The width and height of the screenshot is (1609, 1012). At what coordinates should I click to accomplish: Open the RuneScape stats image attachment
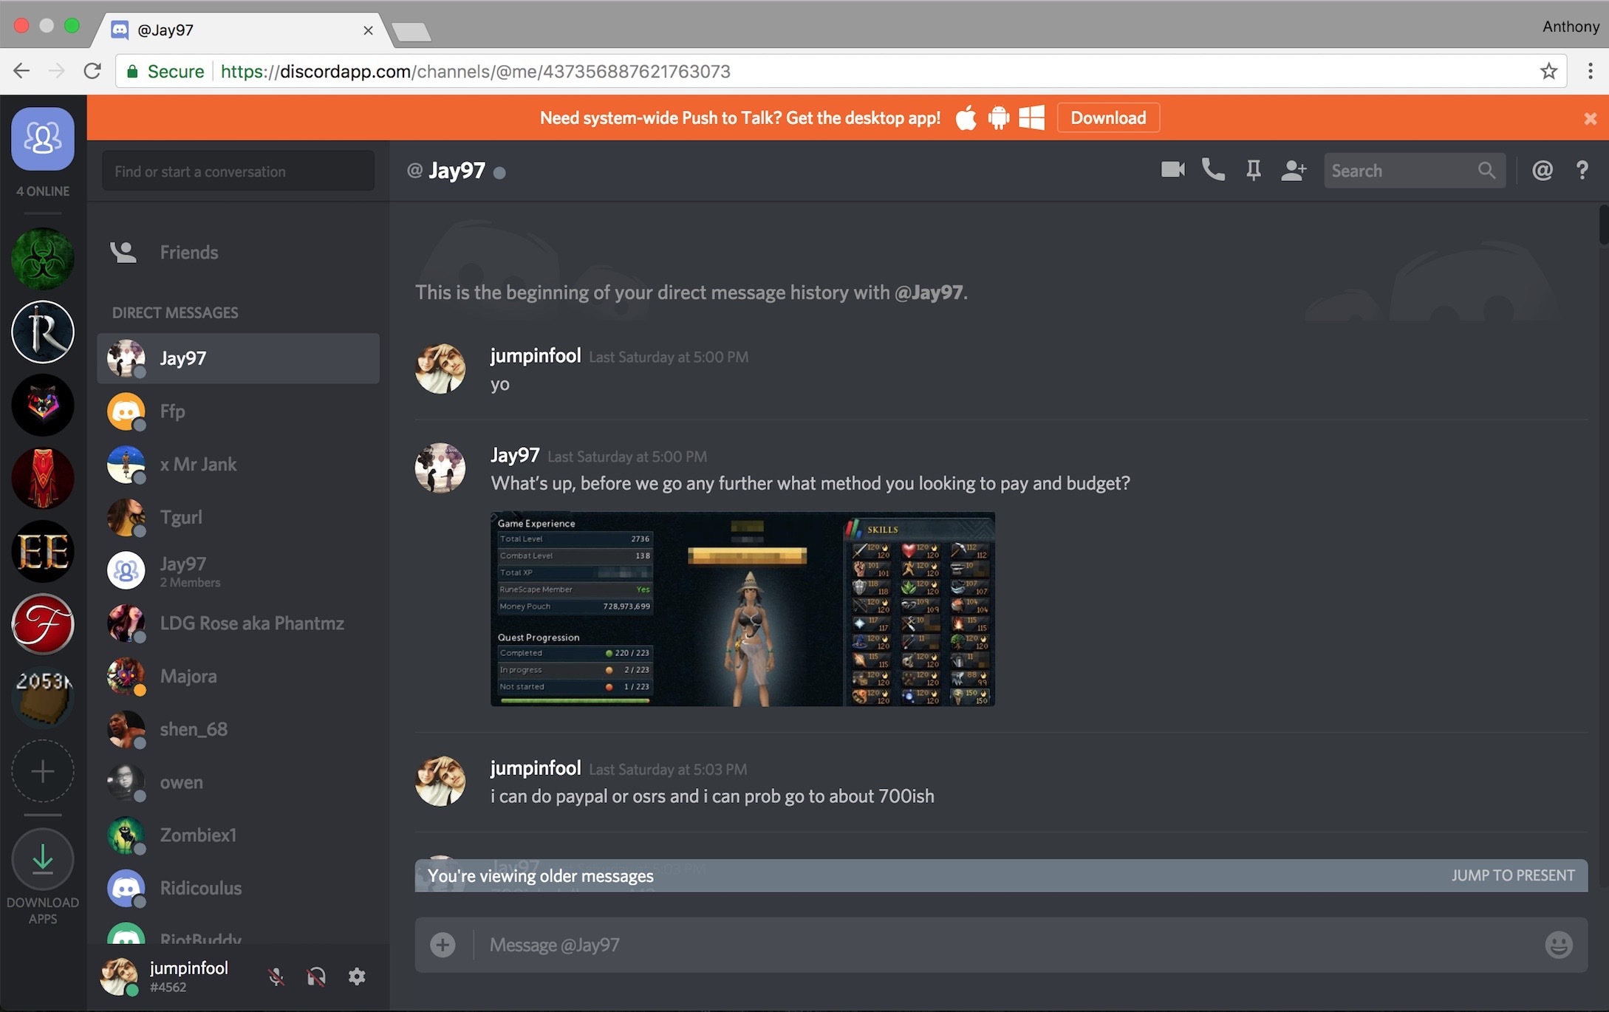(742, 609)
